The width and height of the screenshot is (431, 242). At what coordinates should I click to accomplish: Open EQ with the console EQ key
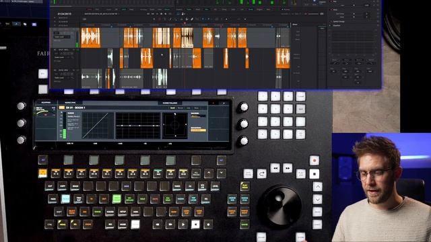pos(206,199)
